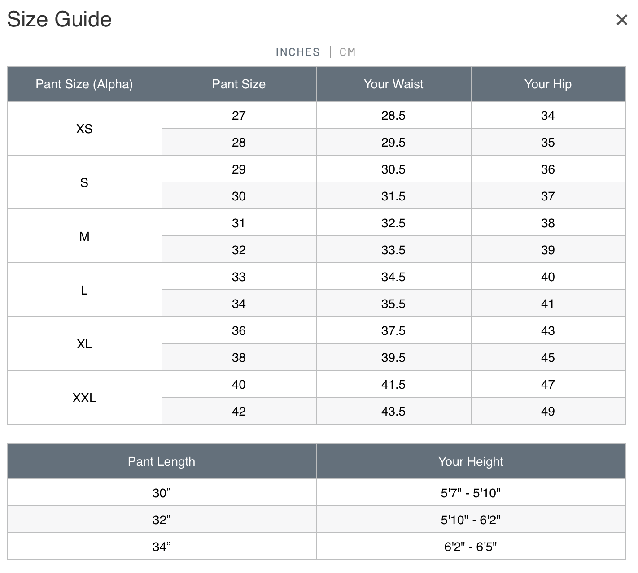Click the Your Height column header
This screenshot has height=573, width=638.
coord(471,462)
